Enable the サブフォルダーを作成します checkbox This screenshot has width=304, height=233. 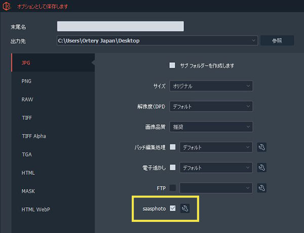click(172, 65)
